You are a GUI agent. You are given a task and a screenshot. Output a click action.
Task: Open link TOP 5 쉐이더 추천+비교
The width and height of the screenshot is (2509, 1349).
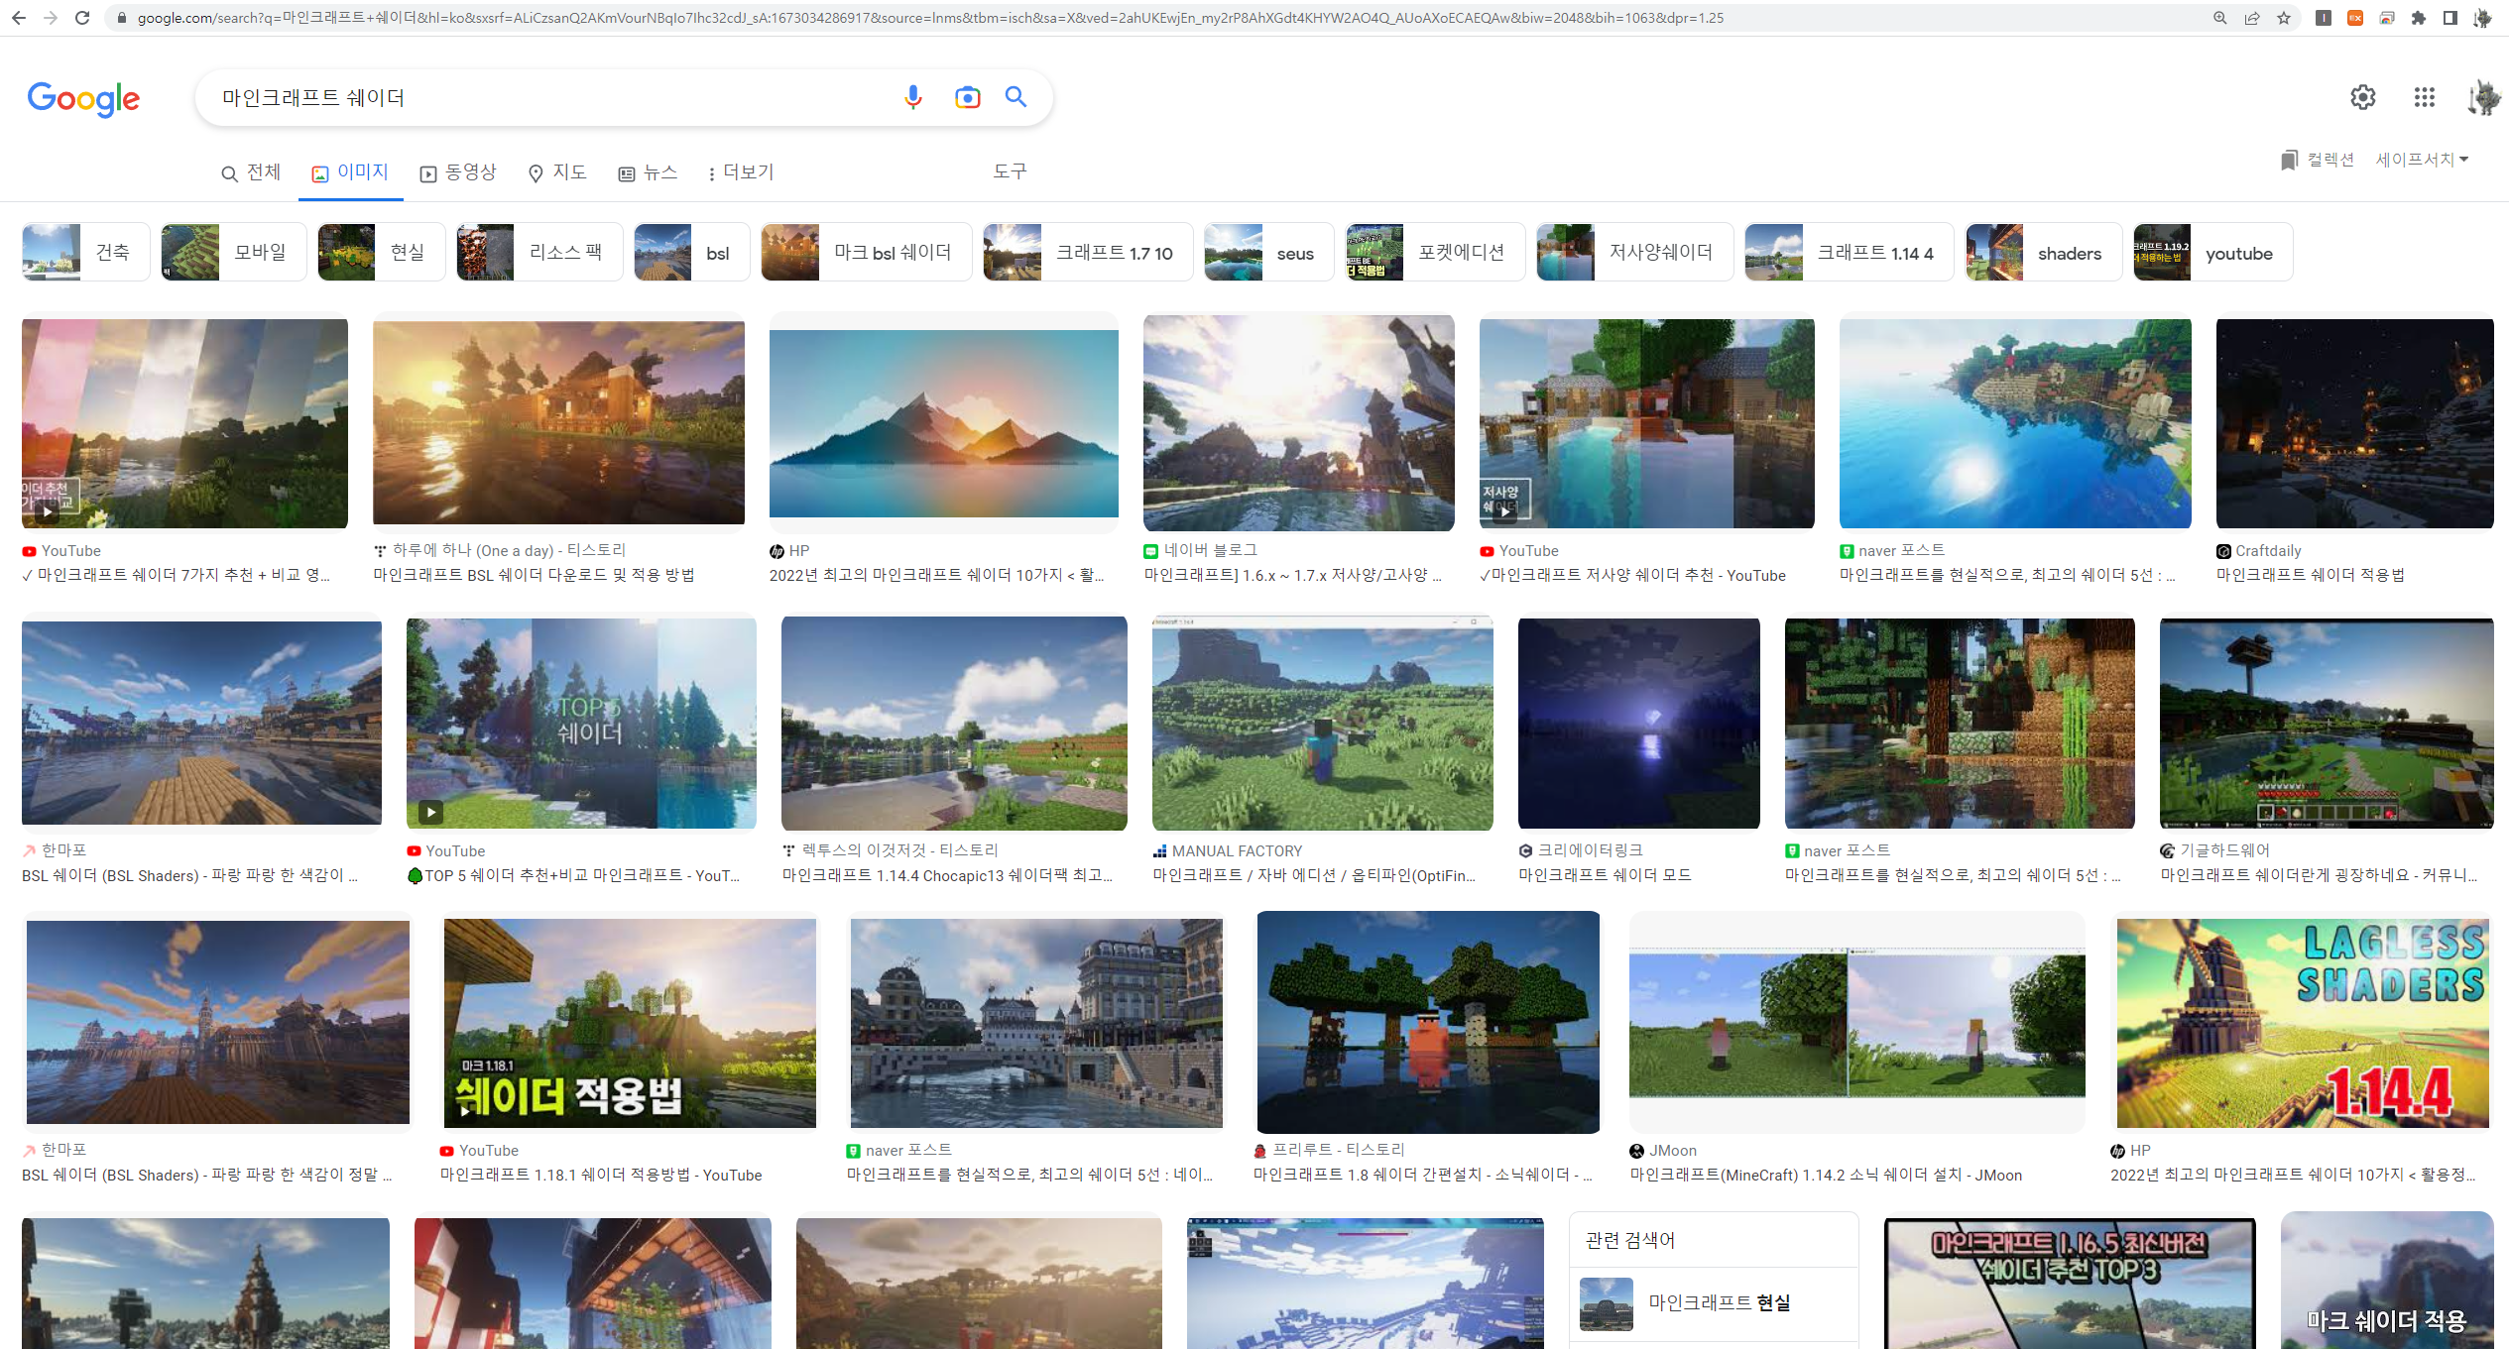tap(573, 875)
